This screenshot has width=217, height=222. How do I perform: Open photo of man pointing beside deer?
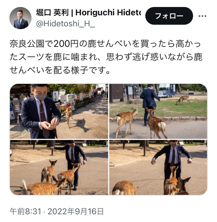59,168
